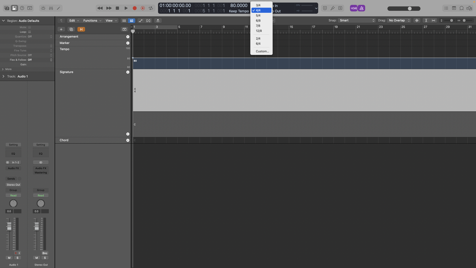Enable the count-in 1234 icon
This screenshot has height=268, width=476.
[353, 8]
